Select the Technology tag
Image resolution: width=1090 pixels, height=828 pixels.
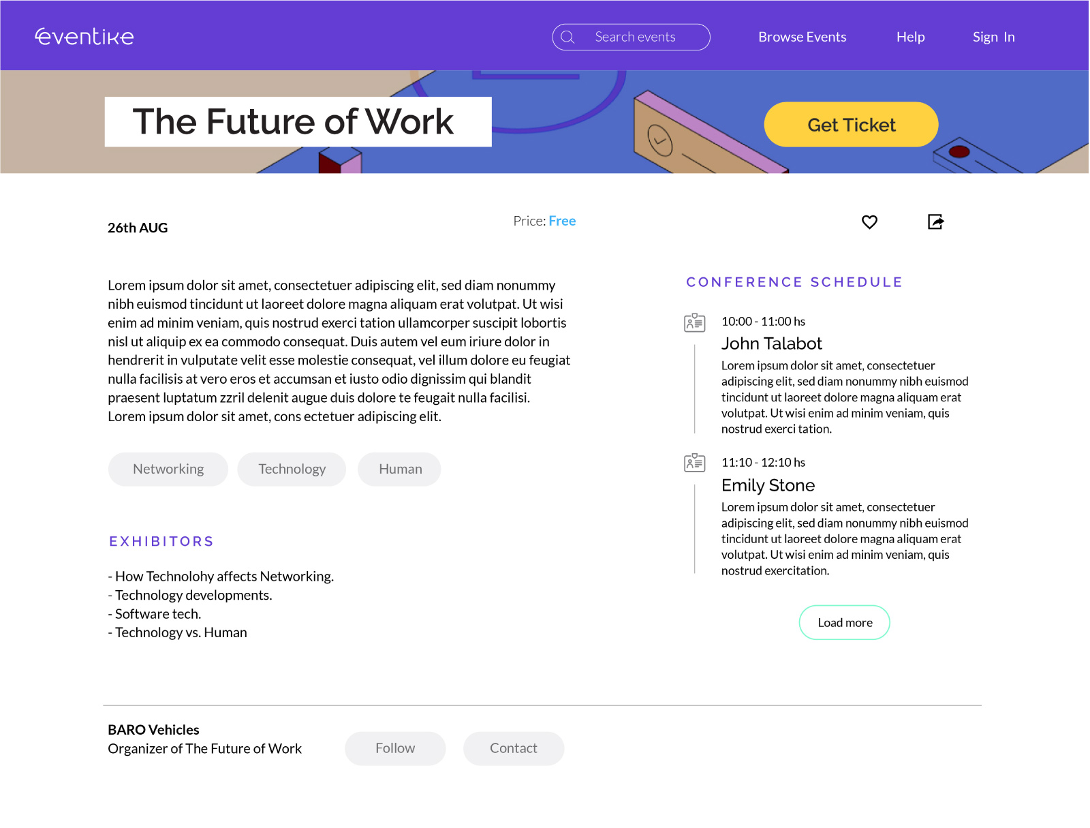pos(292,469)
